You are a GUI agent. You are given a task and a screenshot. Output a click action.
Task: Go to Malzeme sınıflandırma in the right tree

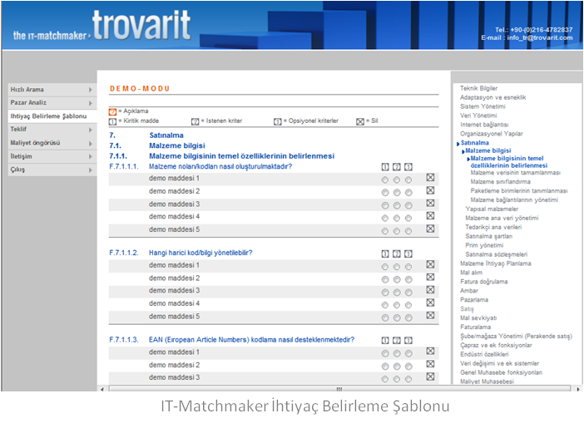pyautogui.click(x=500, y=181)
